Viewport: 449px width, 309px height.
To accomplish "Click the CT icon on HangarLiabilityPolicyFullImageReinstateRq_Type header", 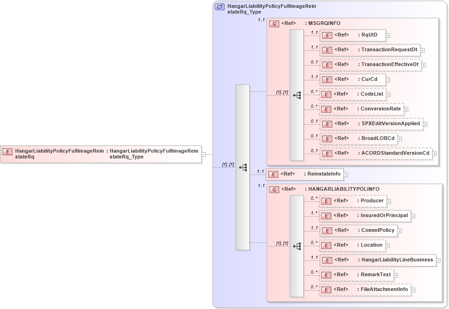I will coord(219,6).
